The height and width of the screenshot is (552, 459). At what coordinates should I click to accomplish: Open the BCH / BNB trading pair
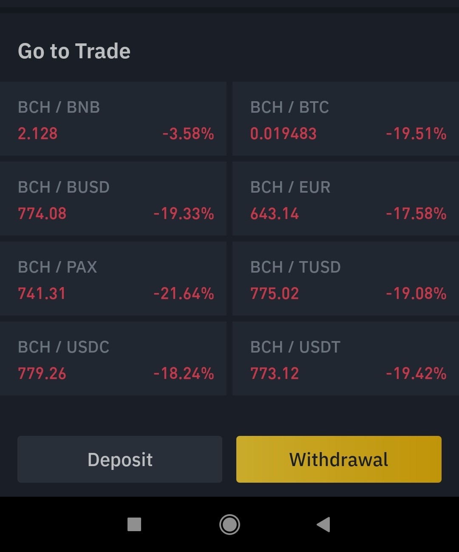pyautogui.click(x=113, y=119)
